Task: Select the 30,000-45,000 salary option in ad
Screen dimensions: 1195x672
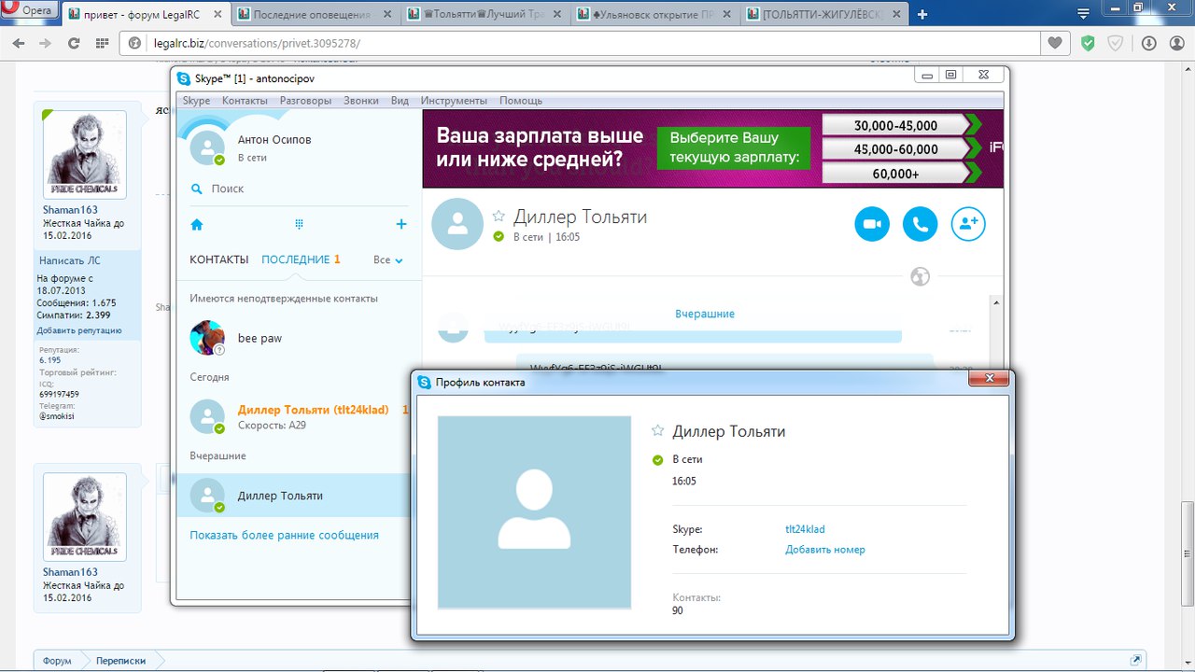Action: pos(895,125)
